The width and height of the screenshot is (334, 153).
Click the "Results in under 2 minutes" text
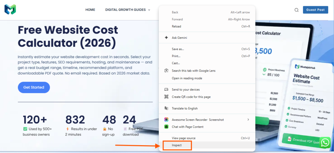tap(81, 132)
